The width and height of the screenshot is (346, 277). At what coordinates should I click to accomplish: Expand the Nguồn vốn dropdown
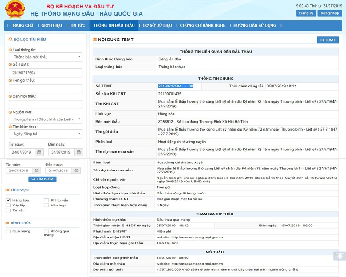click(45, 119)
